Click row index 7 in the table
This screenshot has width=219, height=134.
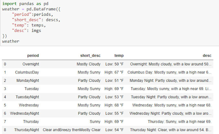5,121
